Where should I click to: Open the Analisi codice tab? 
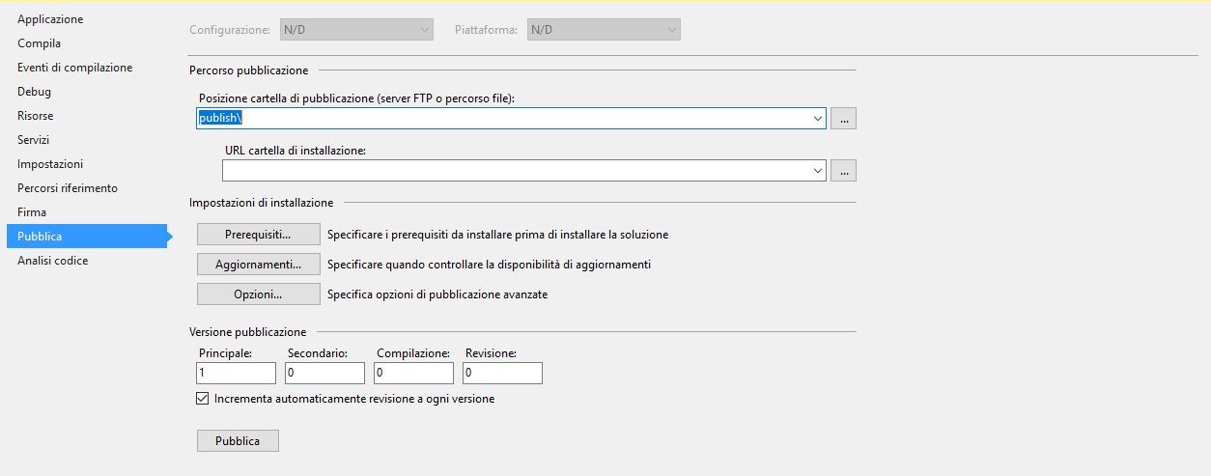(52, 261)
